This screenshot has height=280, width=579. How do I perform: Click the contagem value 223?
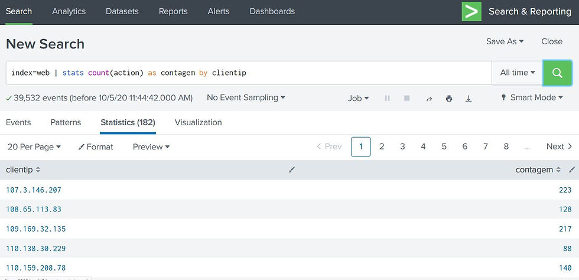coord(565,190)
